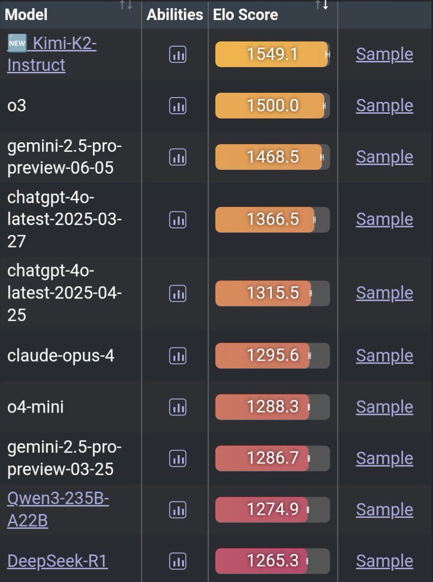The width and height of the screenshot is (433, 582).
Task: Show abilities chart icon for o4-mini
Action: [x=178, y=407]
